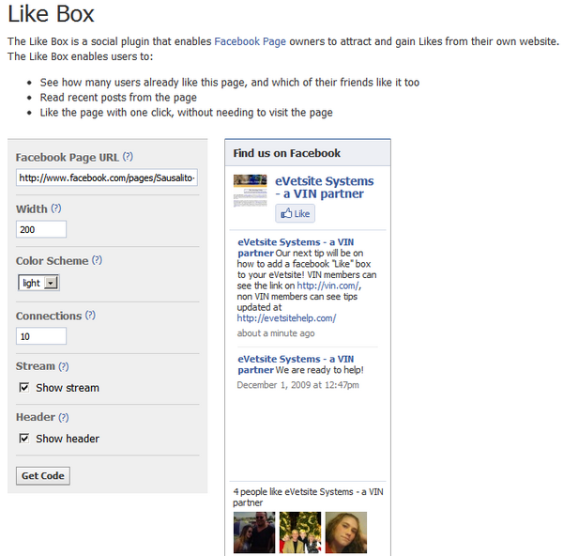Image resolution: width=563 pixels, height=556 pixels.
Task: Open the Width help question mark
Action: [56, 208]
